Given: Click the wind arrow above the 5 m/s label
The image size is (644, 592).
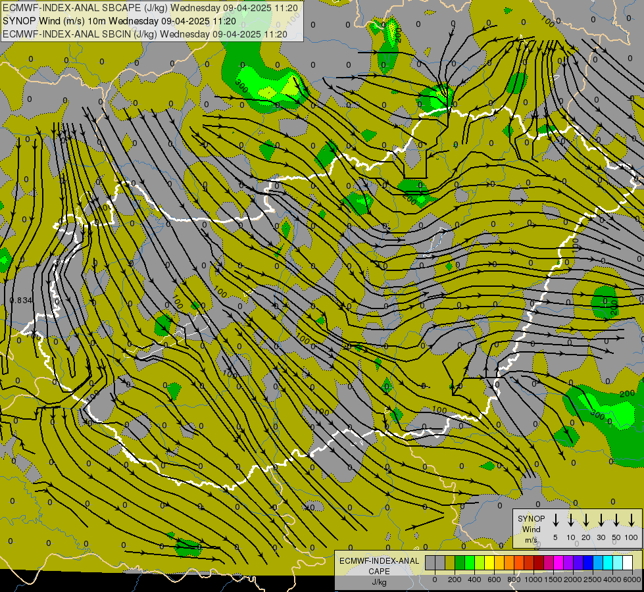Looking at the screenshot, I should [555, 520].
